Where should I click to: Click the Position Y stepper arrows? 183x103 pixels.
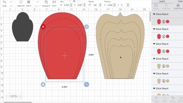[128, 5]
